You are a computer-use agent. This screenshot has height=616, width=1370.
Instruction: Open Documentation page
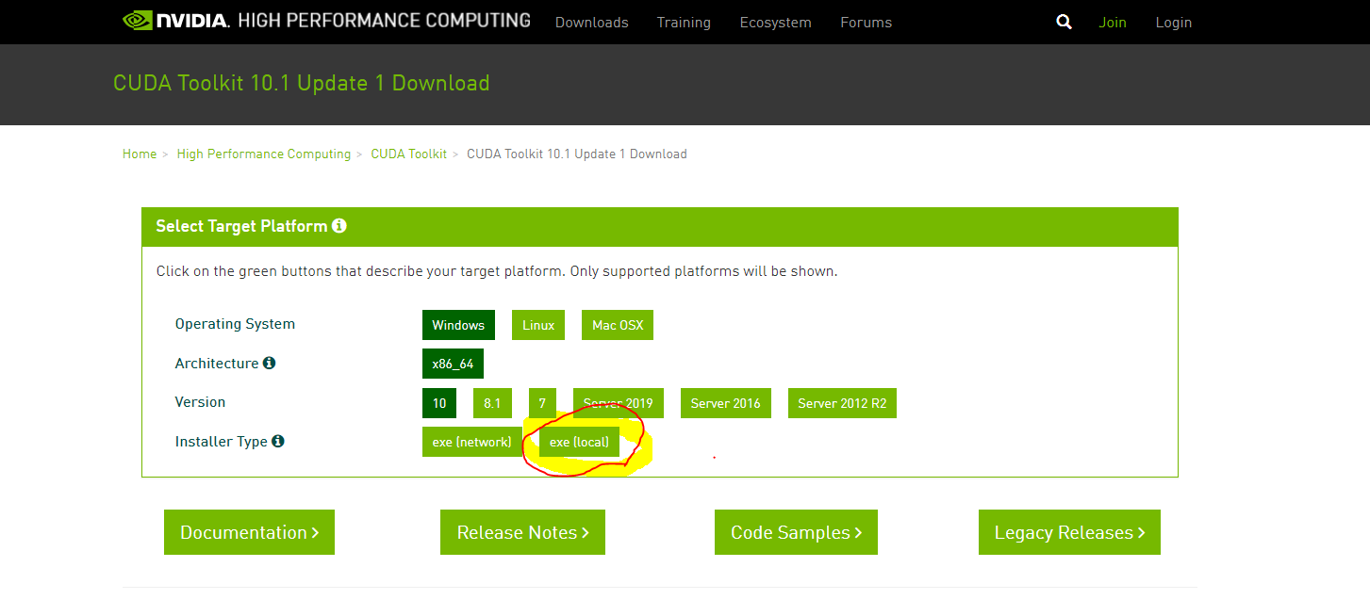(x=249, y=532)
